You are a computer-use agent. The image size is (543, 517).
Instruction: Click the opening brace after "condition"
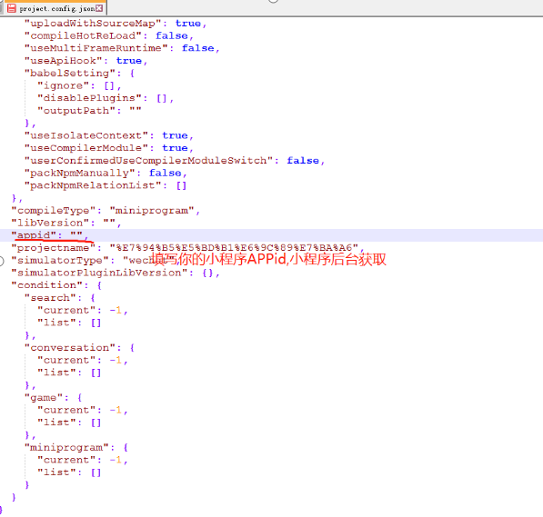tap(99, 285)
